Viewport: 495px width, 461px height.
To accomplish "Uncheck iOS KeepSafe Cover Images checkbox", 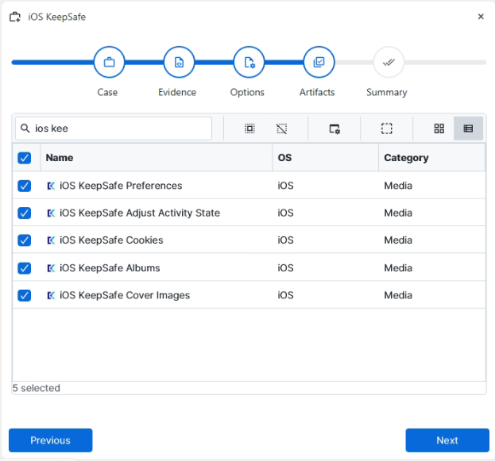I will coord(25,295).
